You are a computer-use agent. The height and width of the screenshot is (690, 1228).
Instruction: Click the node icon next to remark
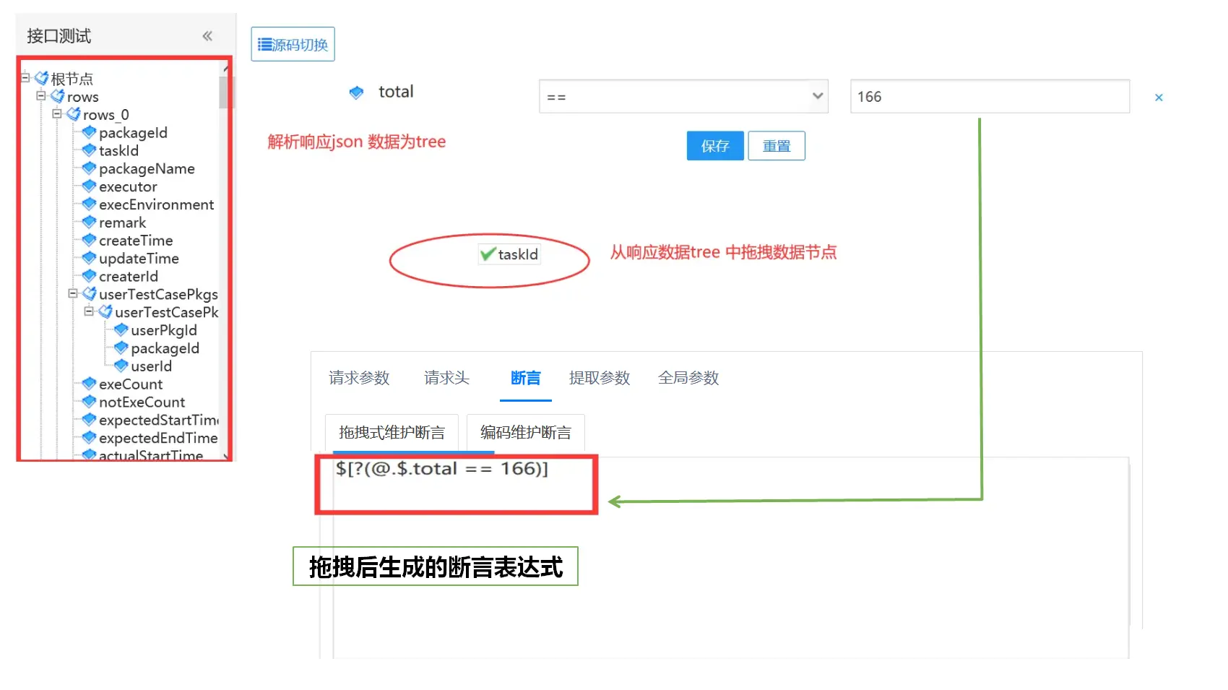pyautogui.click(x=90, y=222)
